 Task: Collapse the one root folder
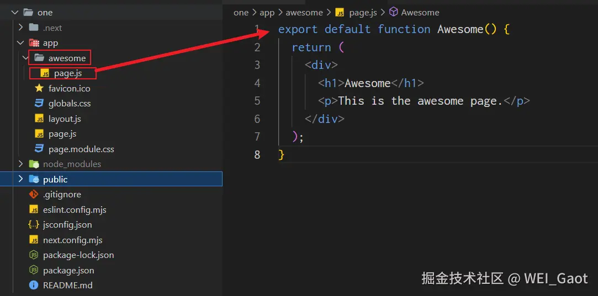pyautogui.click(x=15, y=12)
